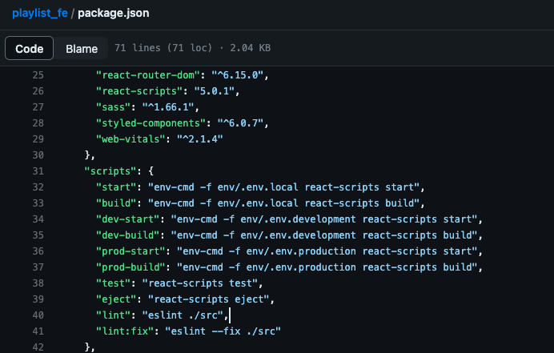Click the "dev-build" script key
This screenshot has height=353, width=554.
coord(128,235)
